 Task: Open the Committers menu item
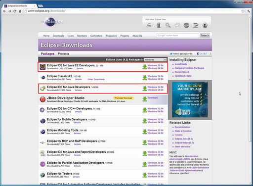(x=96, y=36)
